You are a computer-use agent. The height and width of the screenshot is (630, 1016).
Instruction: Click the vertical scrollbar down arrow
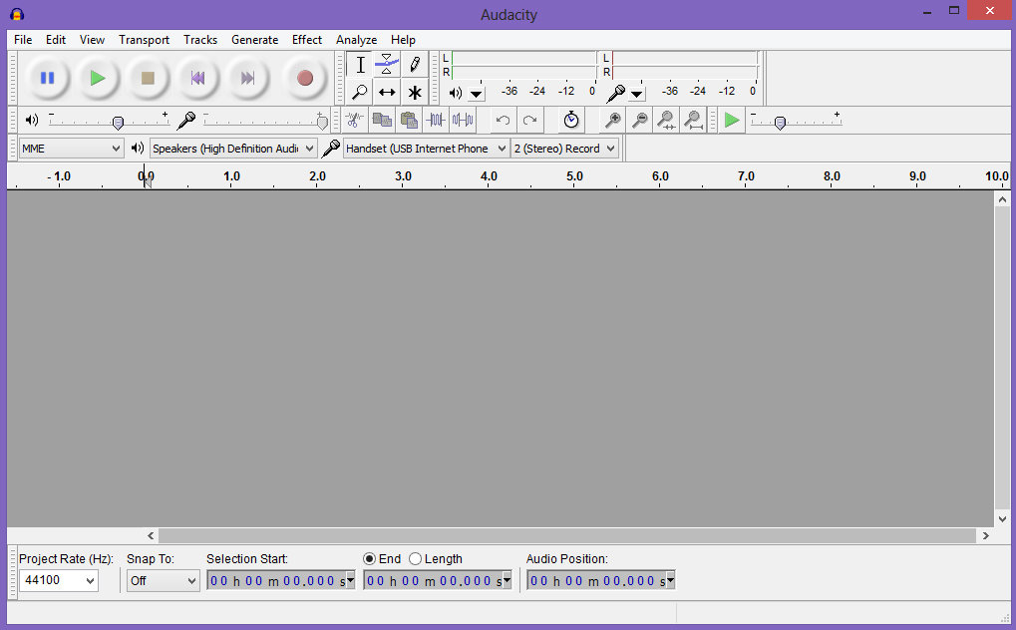coord(1002,518)
